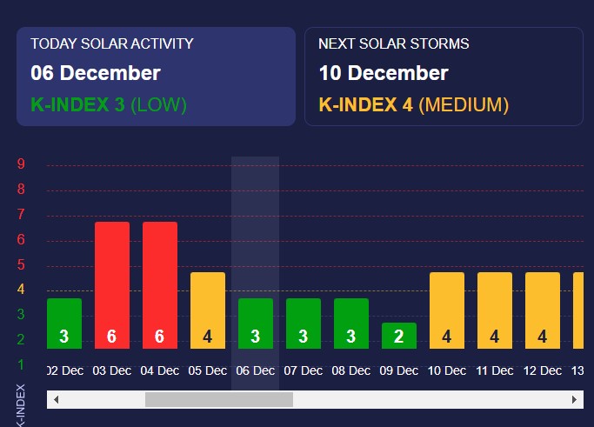Click the 03 Dec date axis label
This screenshot has height=427, width=594.
point(112,370)
